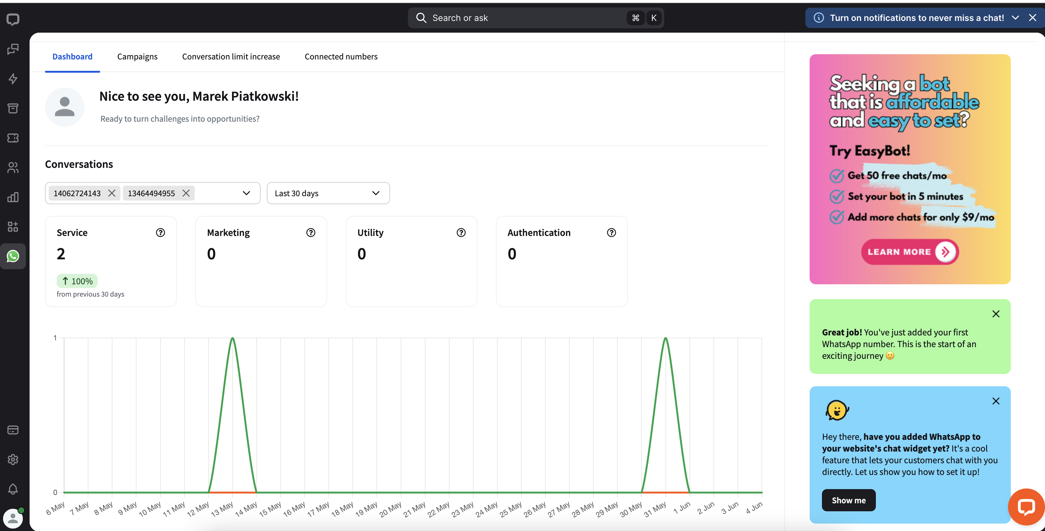Open the Conversation limit increase tab

pos(231,56)
